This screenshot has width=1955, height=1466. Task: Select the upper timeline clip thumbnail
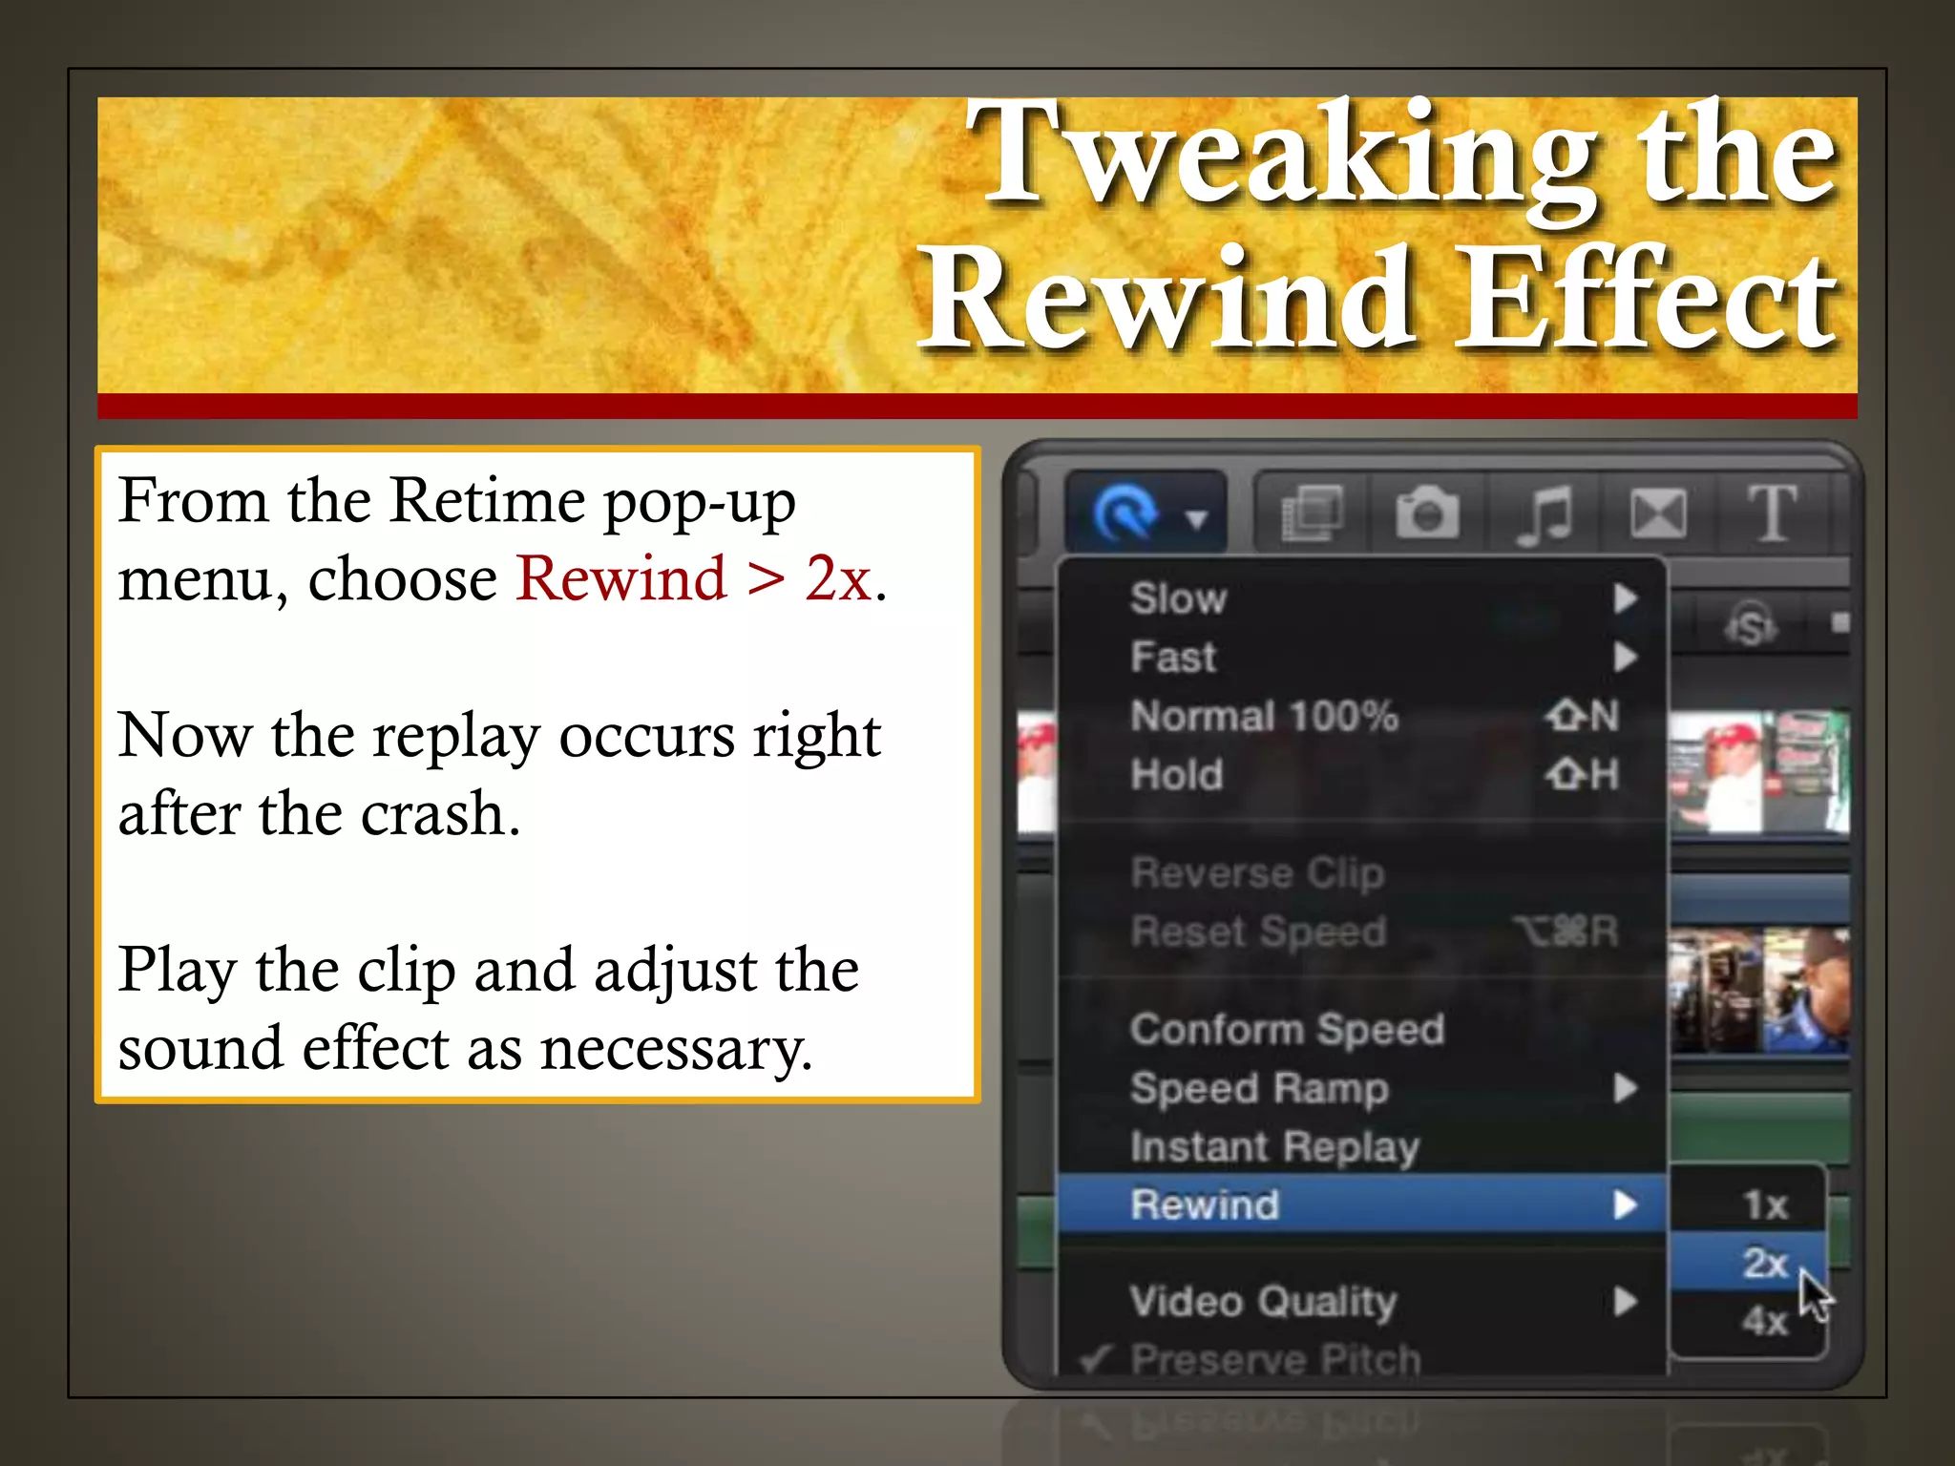[x=1758, y=771]
